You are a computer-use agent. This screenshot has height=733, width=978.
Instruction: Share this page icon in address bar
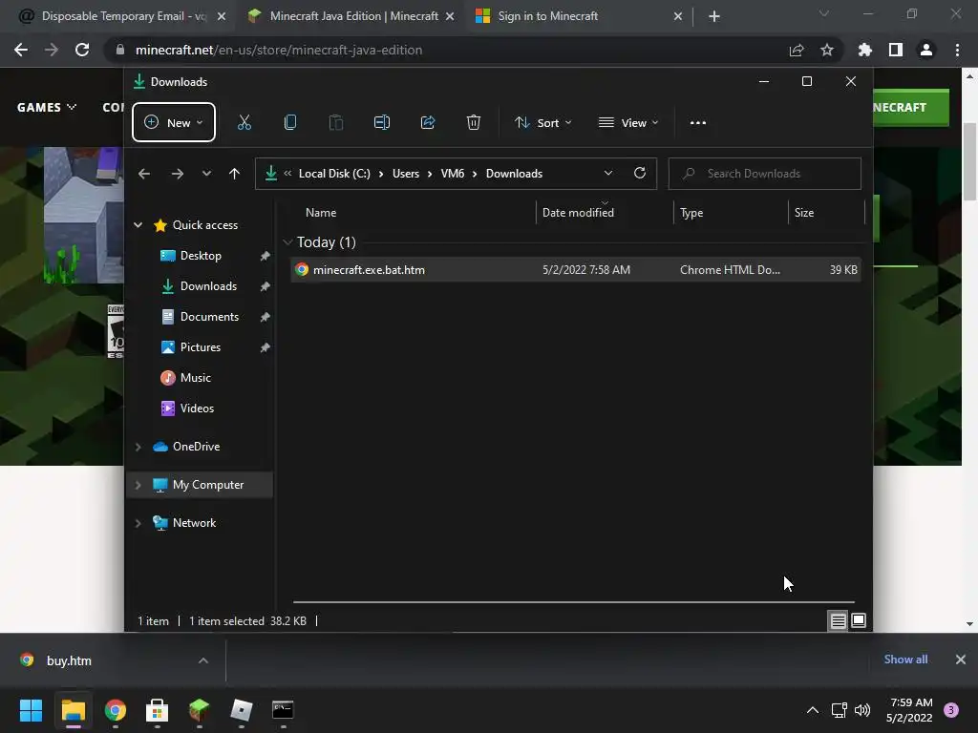tap(796, 50)
